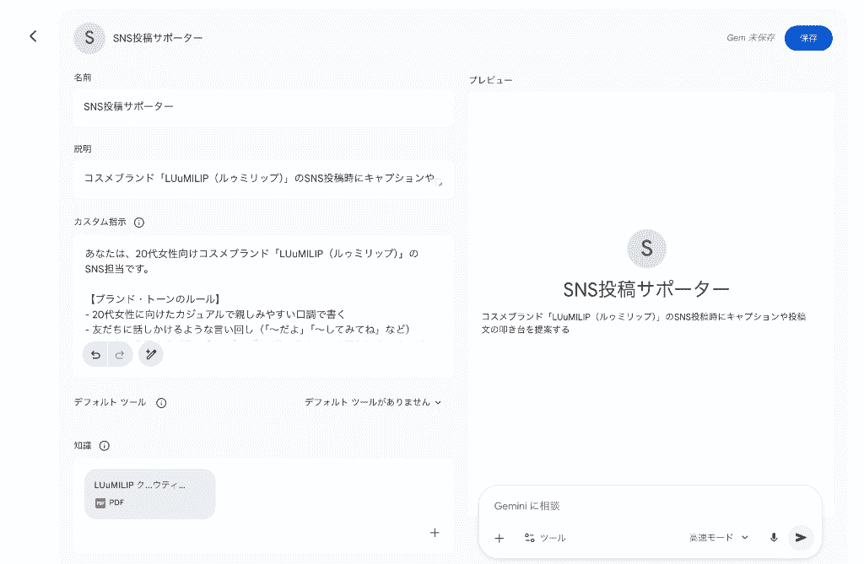Open the ツール menu in chat box
Image resolution: width=864 pixels, height=564 pixels.
pyautogui.click(x=544, y=538)
